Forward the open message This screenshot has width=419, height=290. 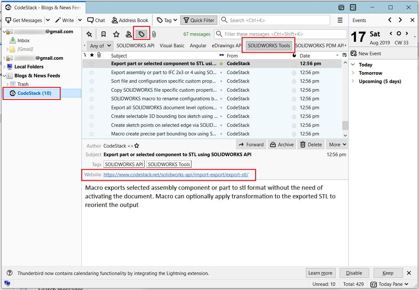(251, 145)
